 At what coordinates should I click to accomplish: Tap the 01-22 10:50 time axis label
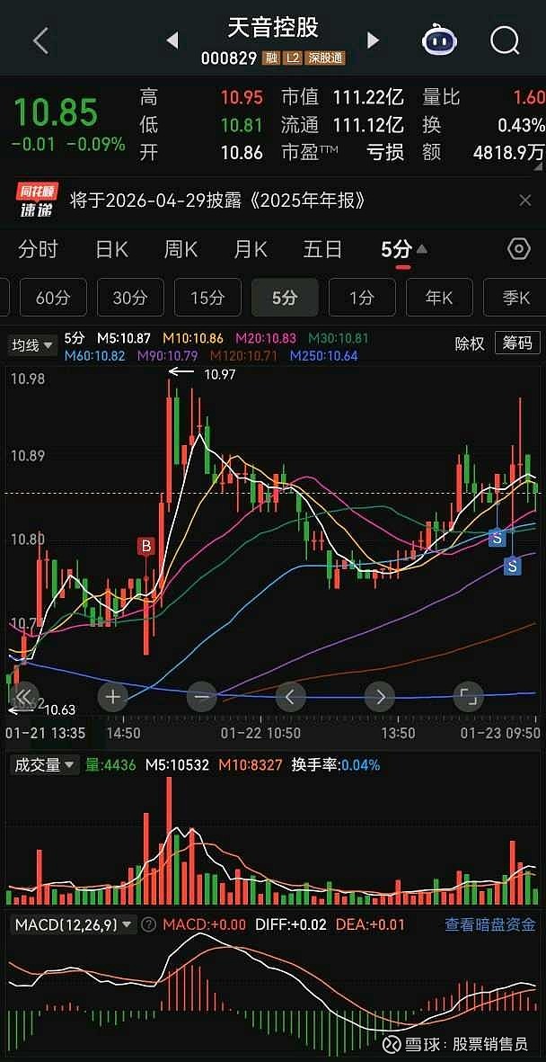point(260,734)
